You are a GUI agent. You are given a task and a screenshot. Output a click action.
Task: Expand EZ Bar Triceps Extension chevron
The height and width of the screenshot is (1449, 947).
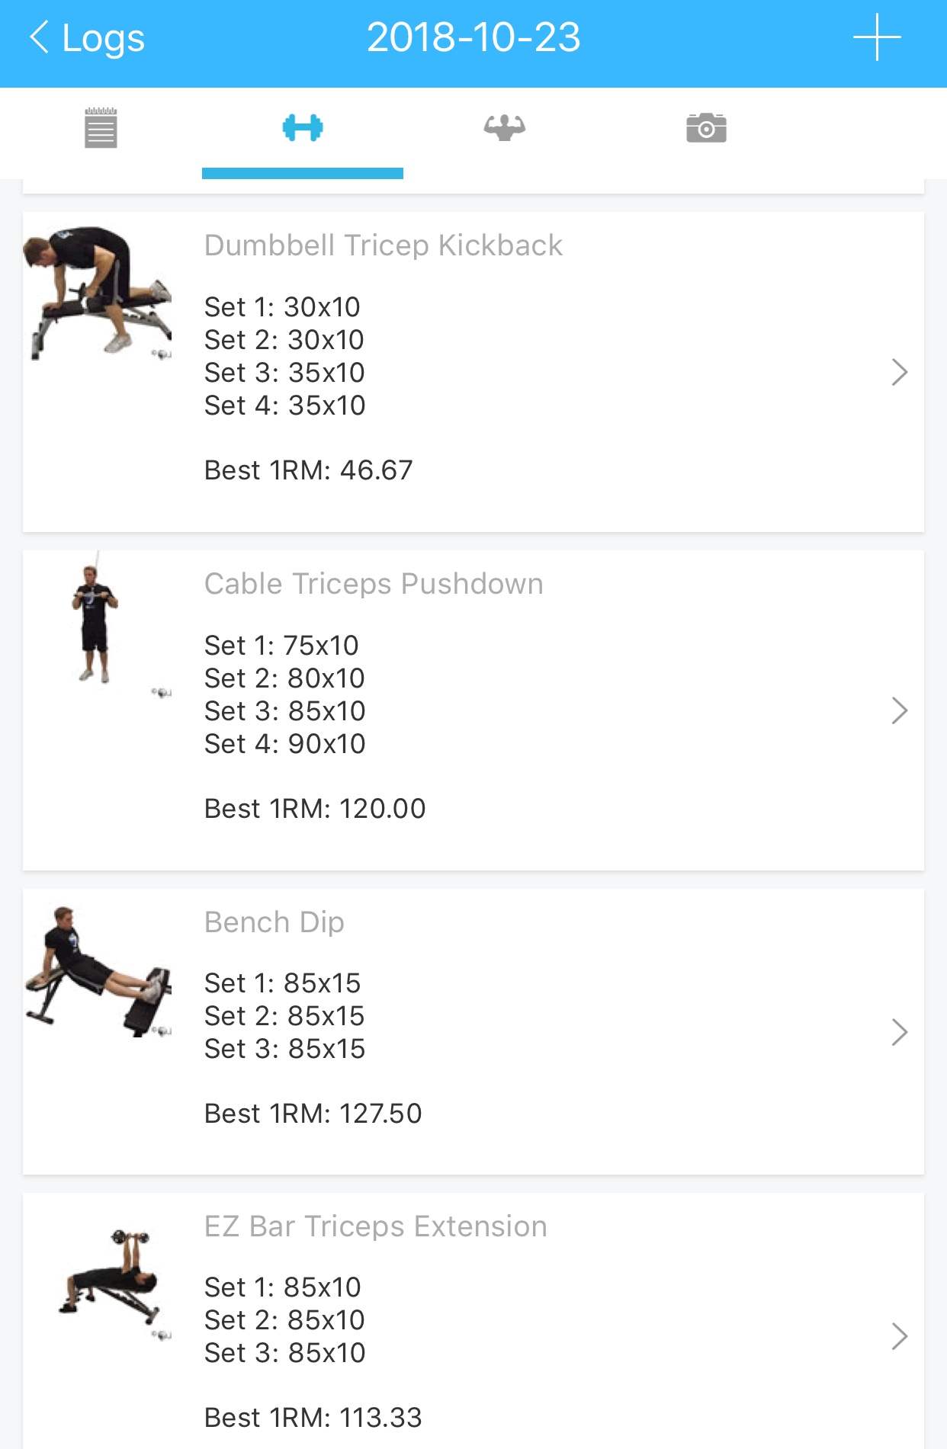tap(899, 1336)
